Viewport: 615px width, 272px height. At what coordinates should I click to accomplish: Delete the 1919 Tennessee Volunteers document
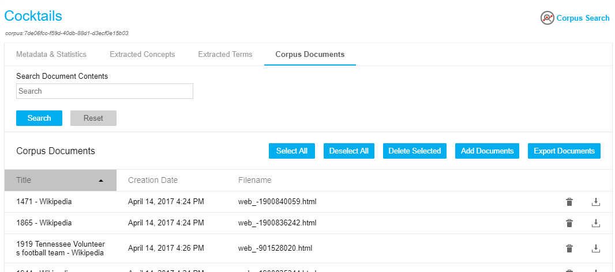pos(569,248)
